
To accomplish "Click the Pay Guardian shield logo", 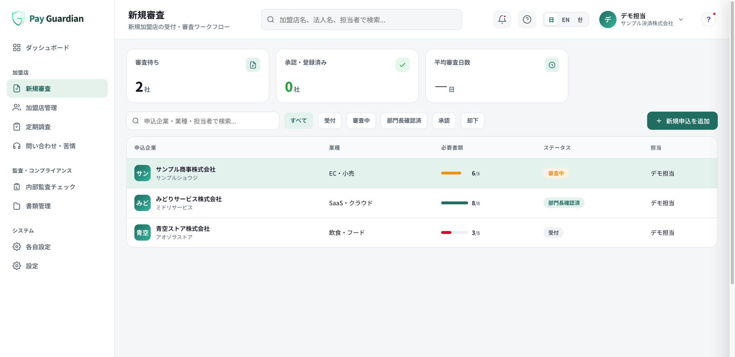I will pyautogui.click(x=18, y=18).
